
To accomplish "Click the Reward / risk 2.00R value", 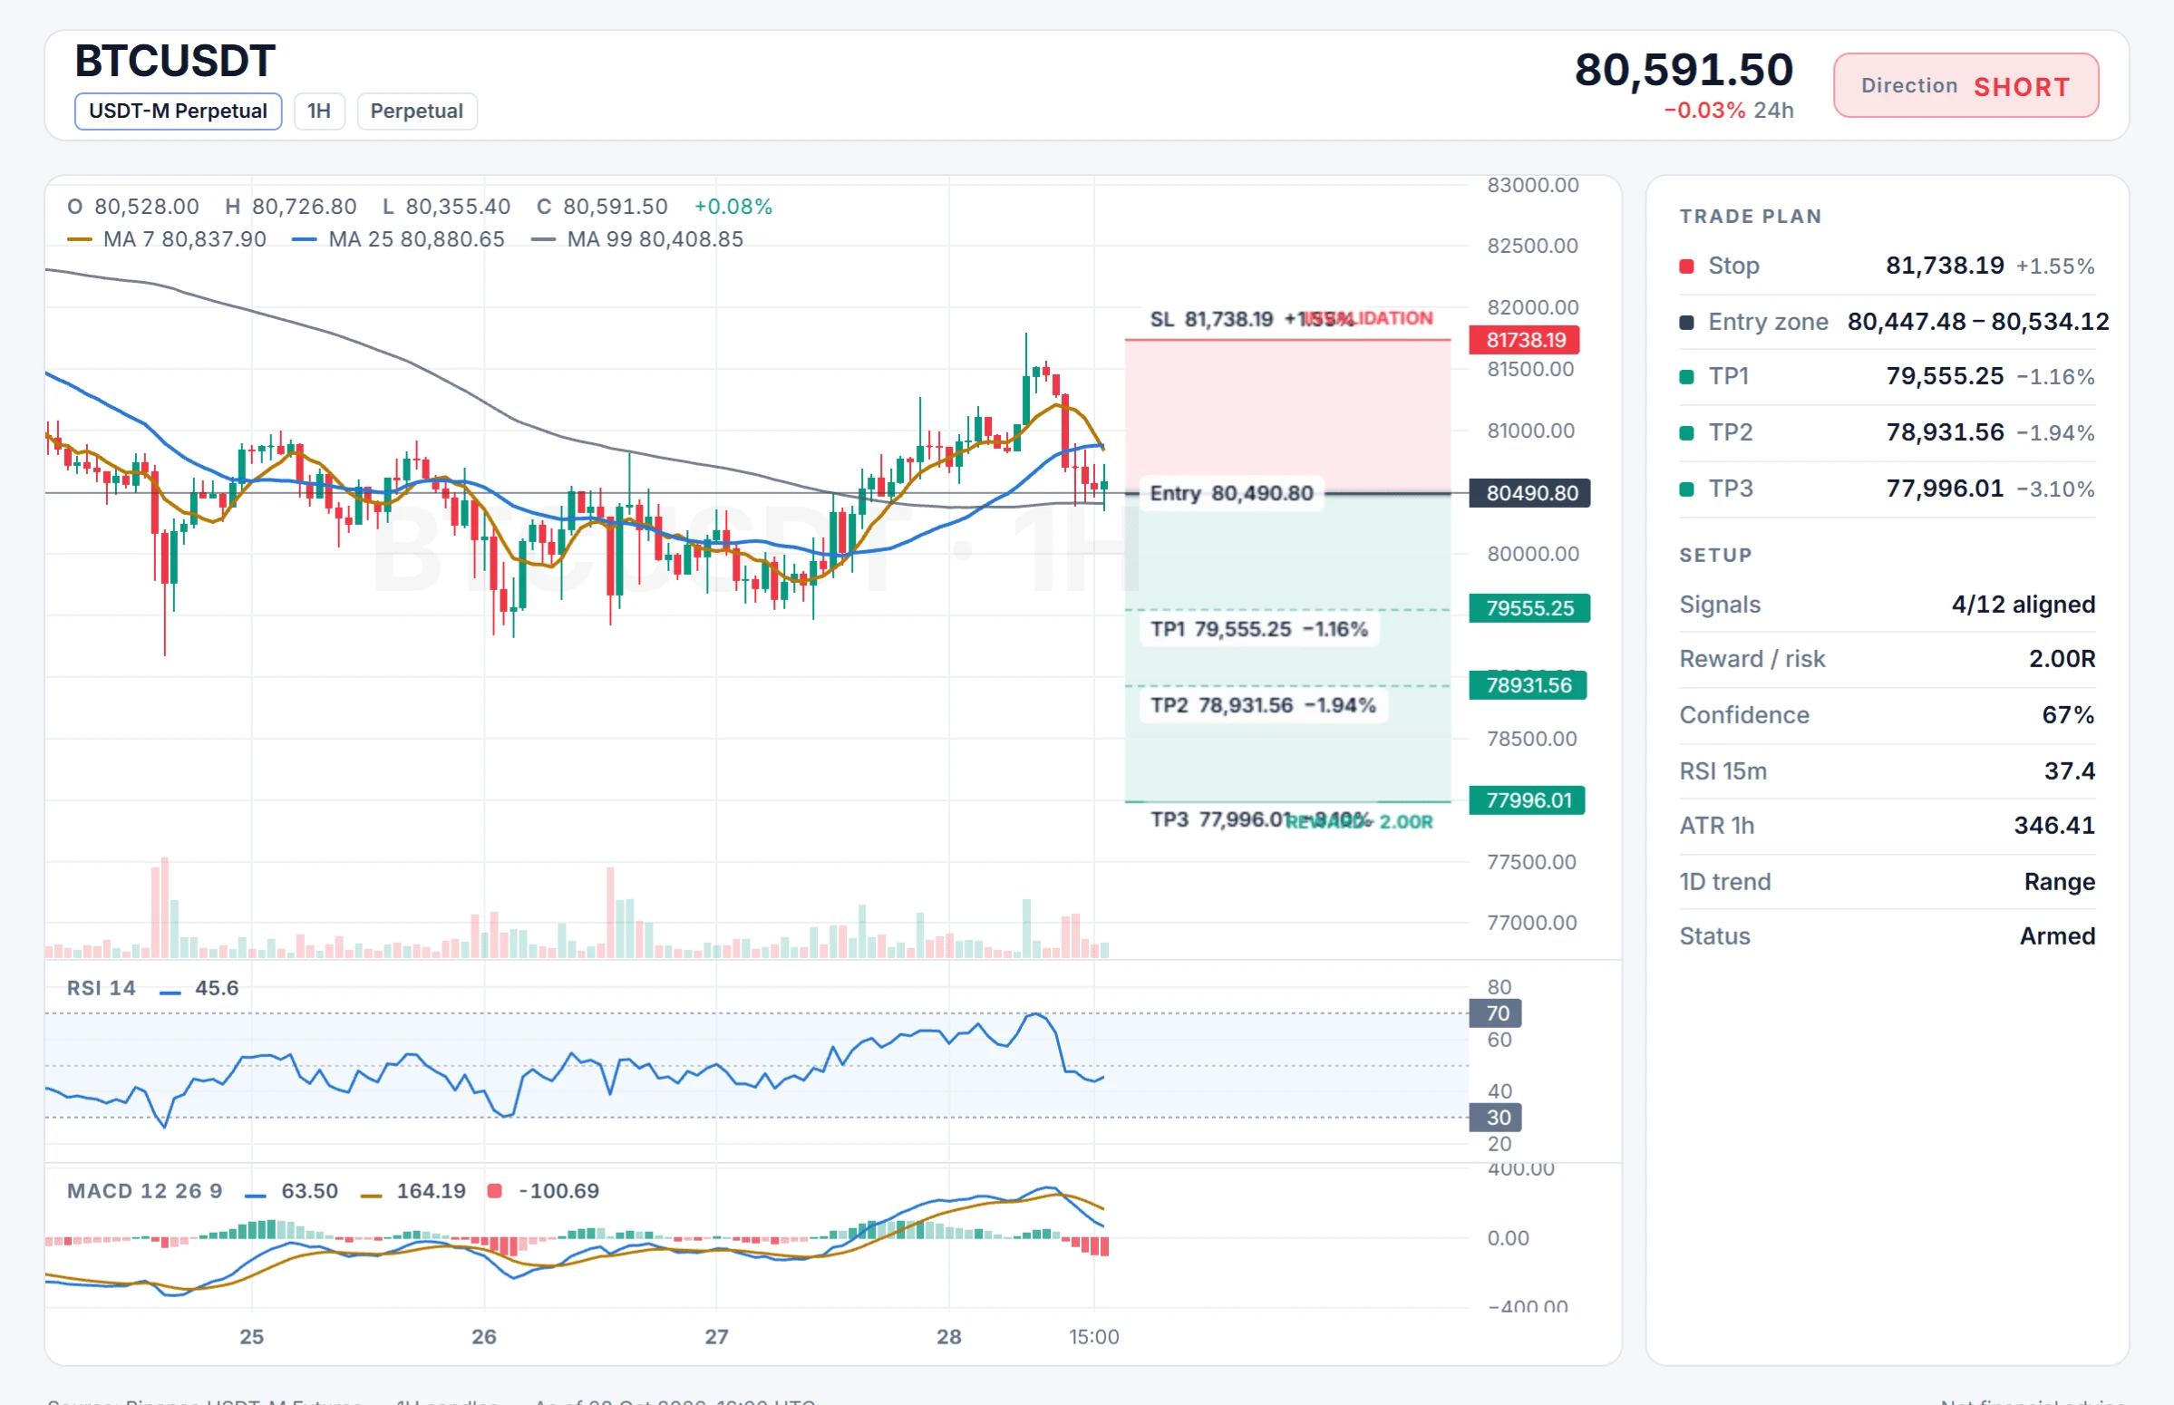I will tap(2062, 659).
